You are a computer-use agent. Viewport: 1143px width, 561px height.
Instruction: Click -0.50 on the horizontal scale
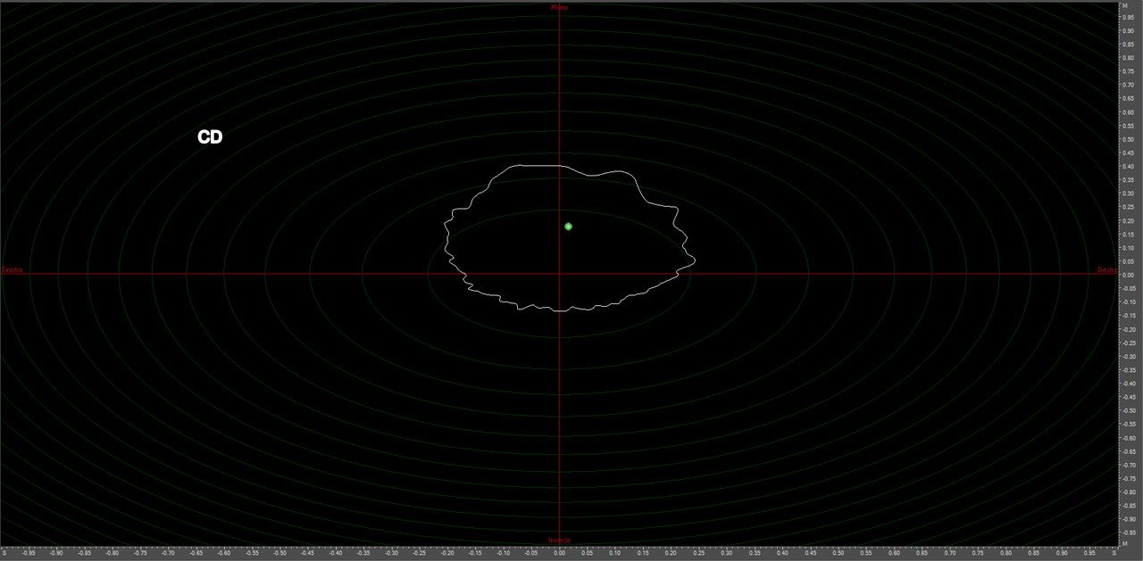click(x=279, y=553)
